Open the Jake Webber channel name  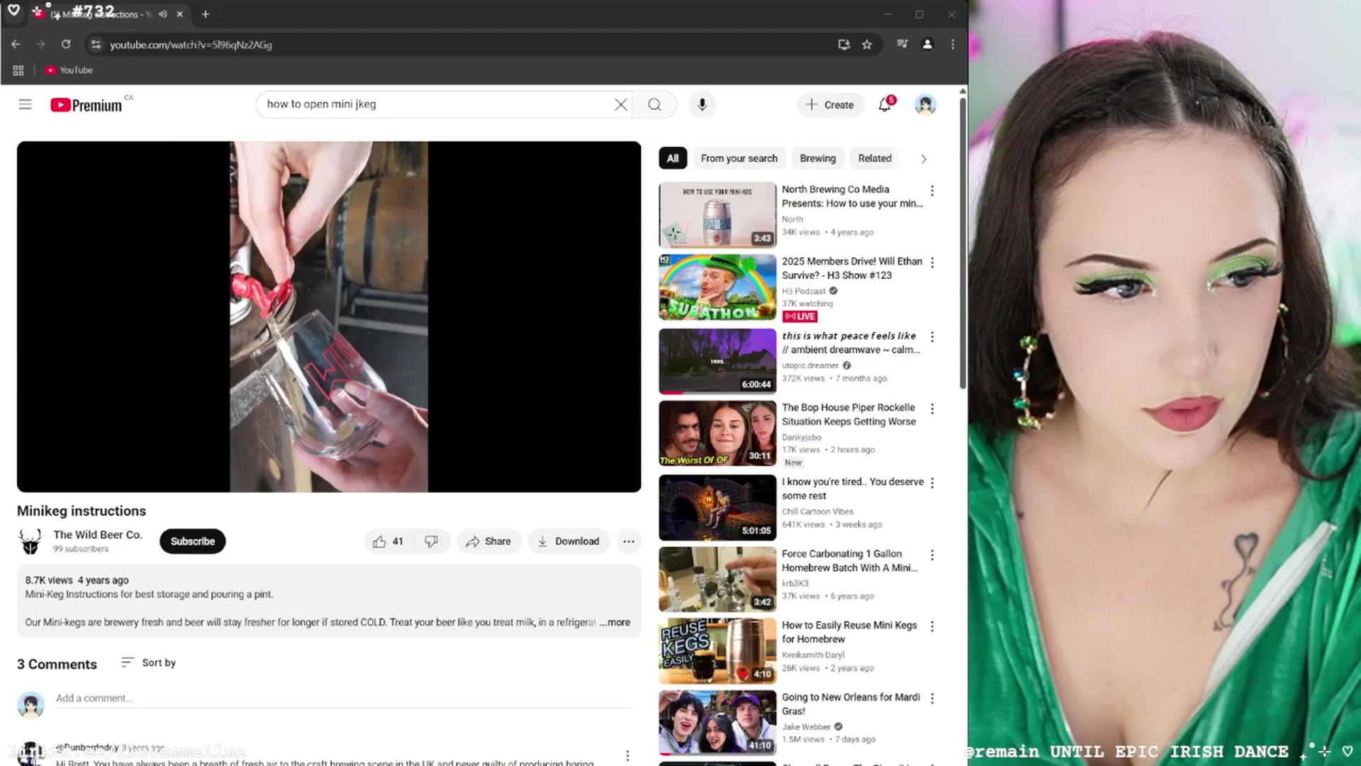point(806,726)
